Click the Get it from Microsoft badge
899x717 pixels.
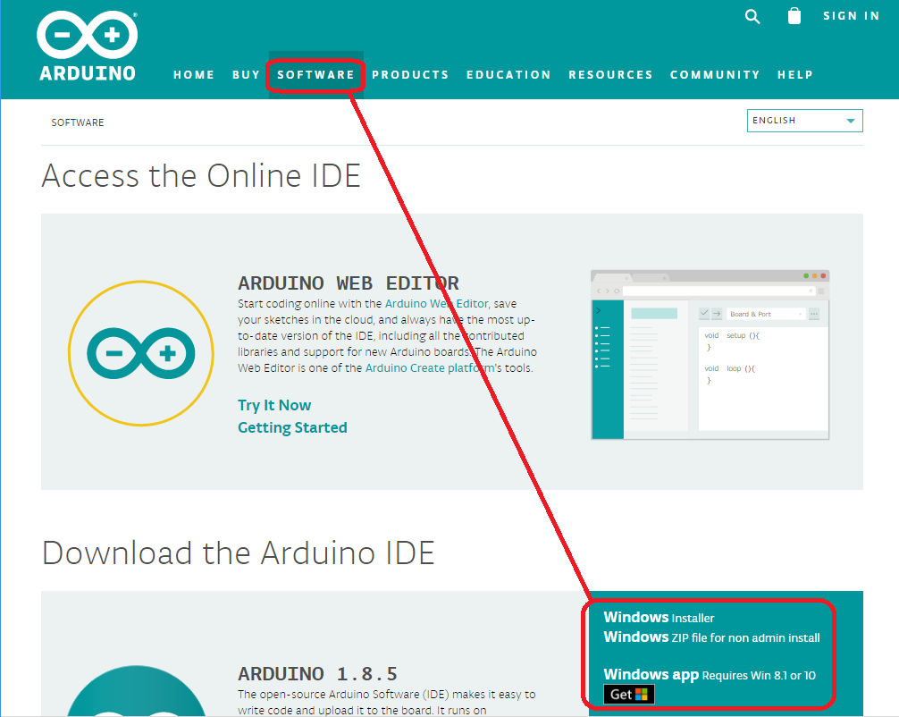pos(628,694)
